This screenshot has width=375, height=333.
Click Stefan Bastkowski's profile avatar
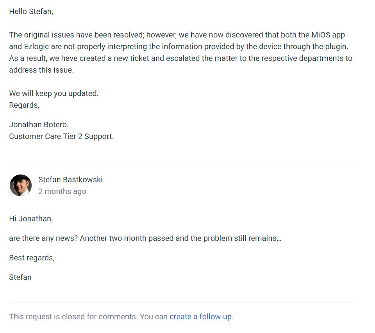(21, 185)
